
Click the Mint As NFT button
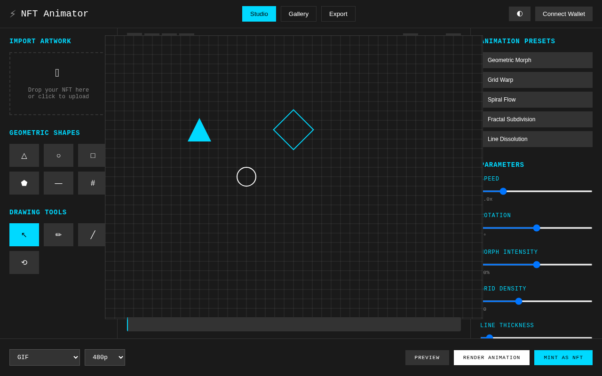[563, 357]
